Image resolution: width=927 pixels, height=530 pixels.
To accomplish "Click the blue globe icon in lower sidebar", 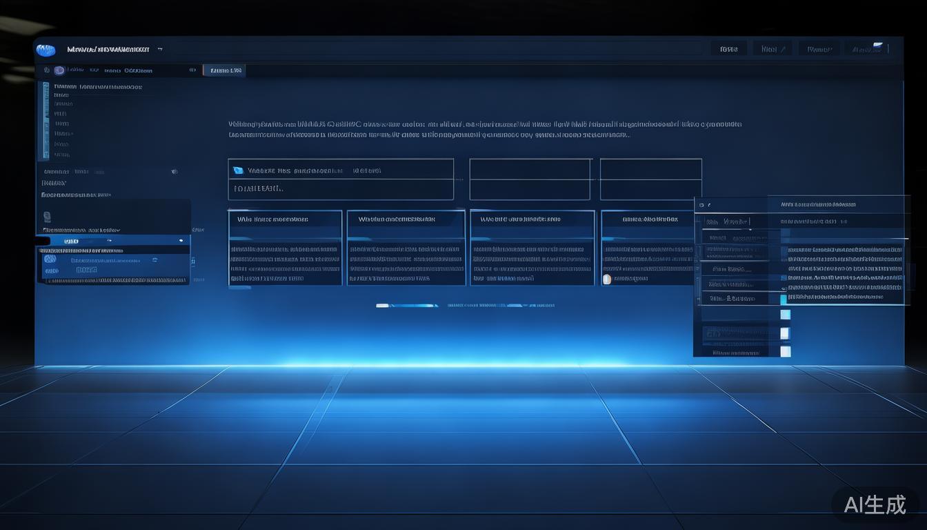I will coord(50,259).
